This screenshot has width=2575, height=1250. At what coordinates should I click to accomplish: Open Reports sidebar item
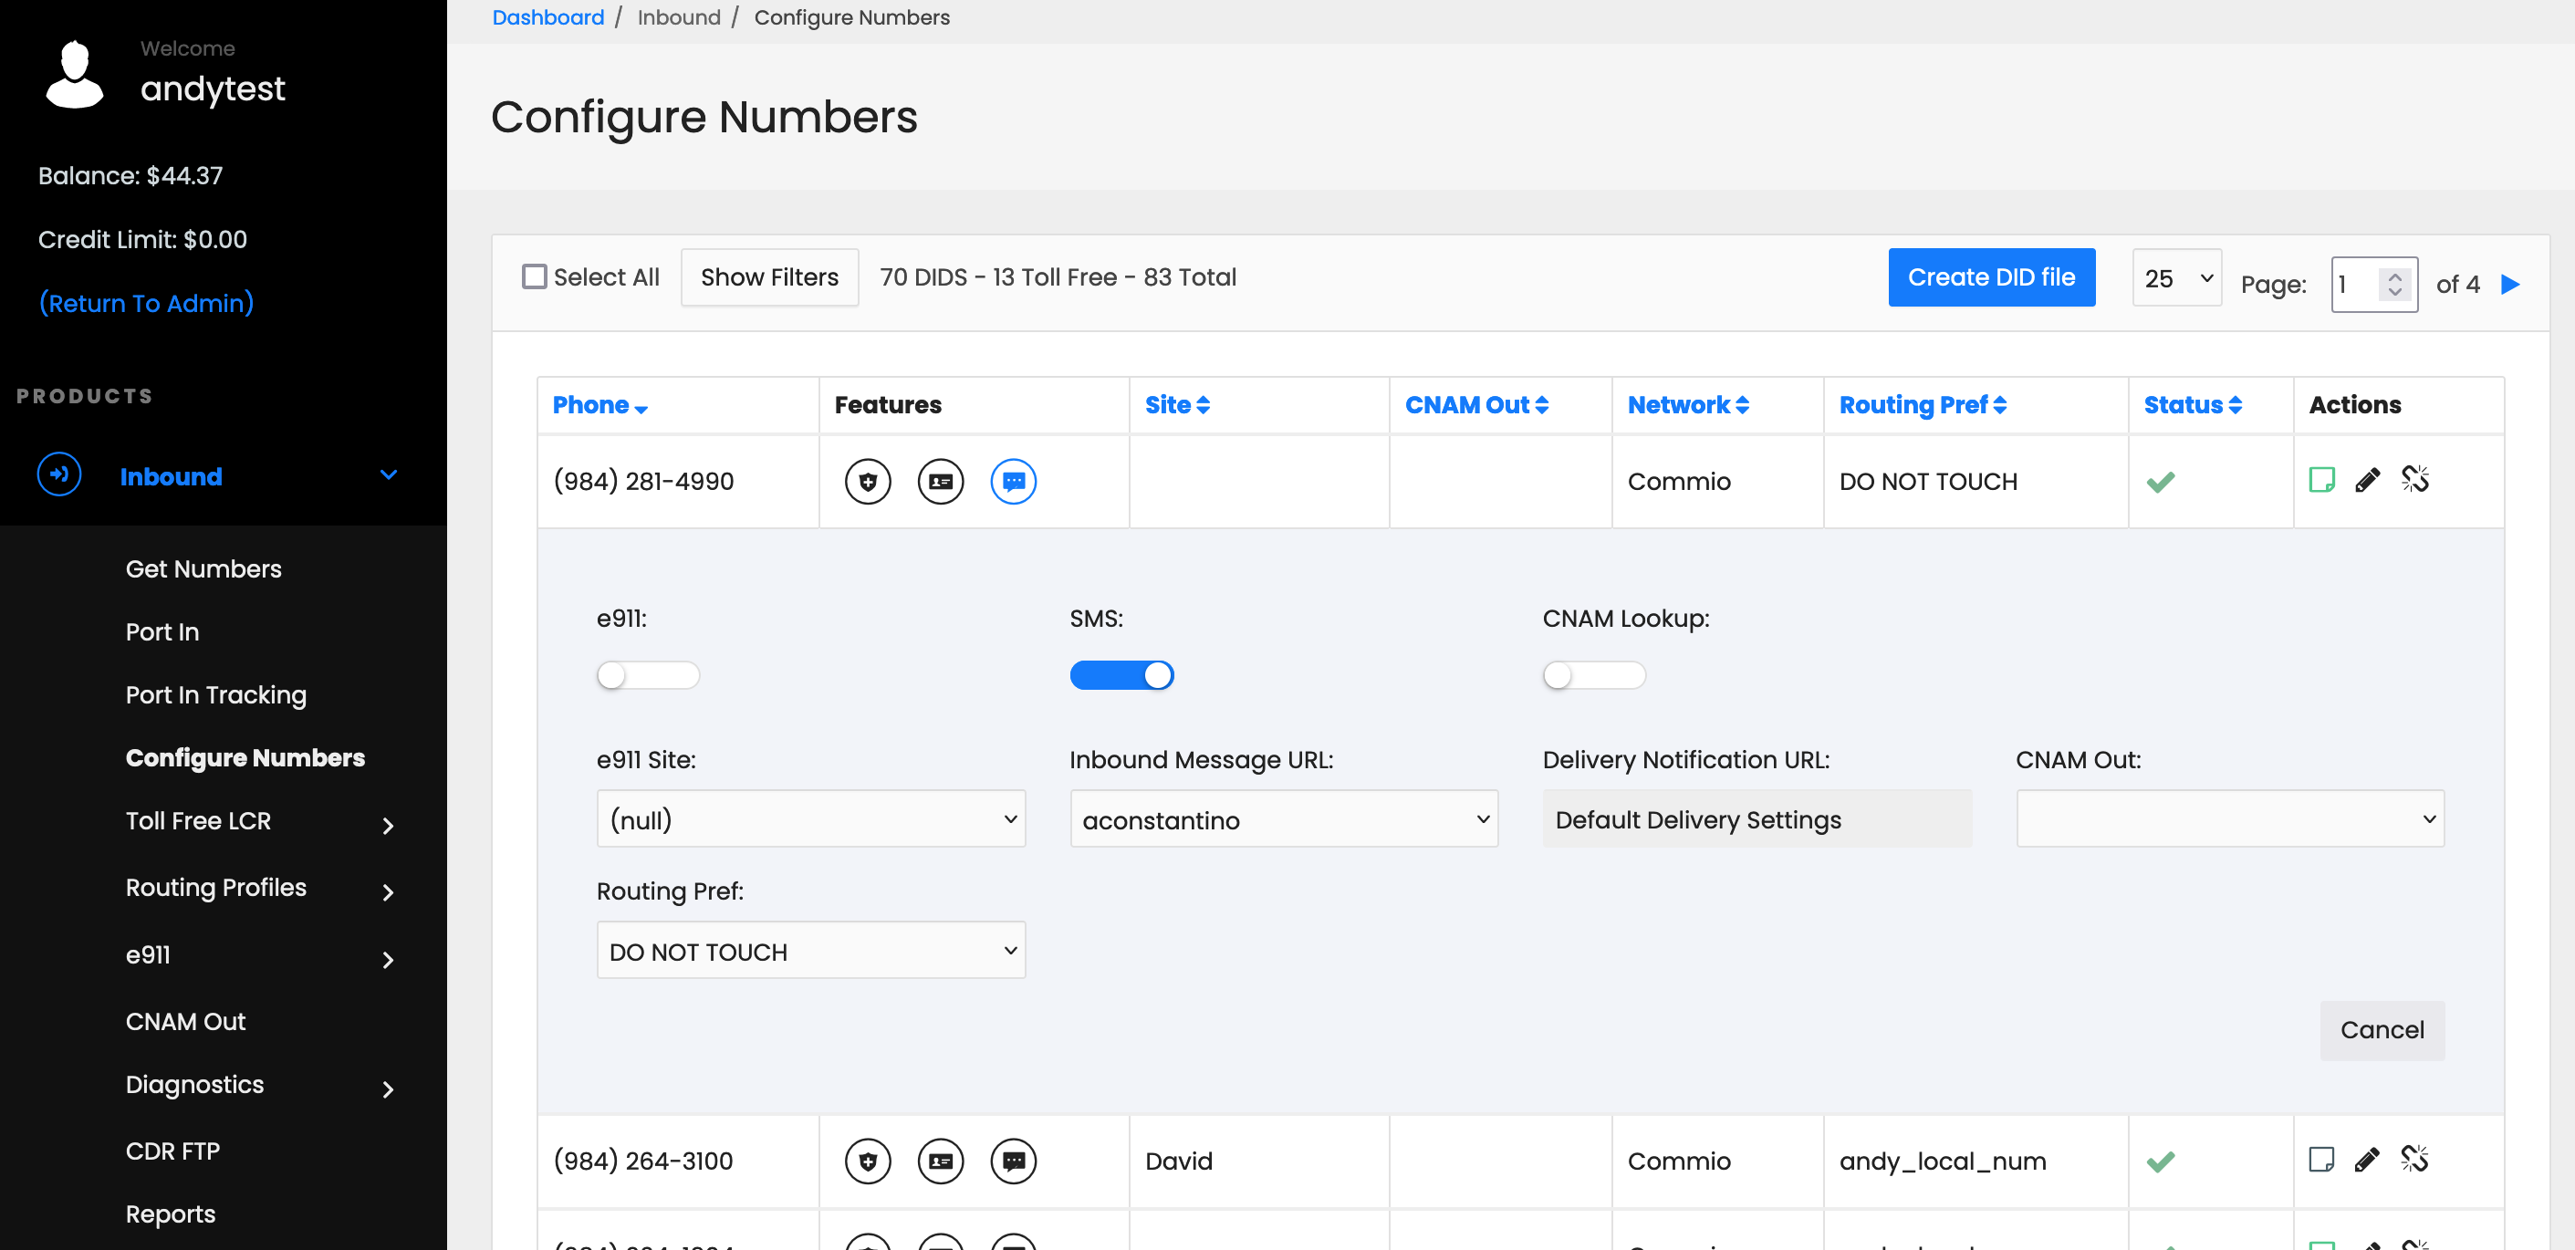coord(171,1215)
